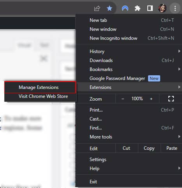182x188 pixels.
Task: Expand the More tools submenu
Action: click(129, 137)
